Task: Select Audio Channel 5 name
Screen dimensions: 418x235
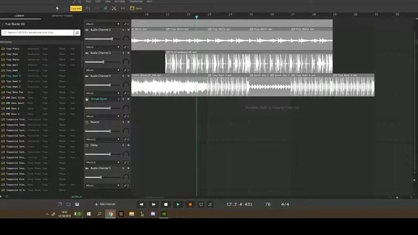Action: click(x=100, y=168)
